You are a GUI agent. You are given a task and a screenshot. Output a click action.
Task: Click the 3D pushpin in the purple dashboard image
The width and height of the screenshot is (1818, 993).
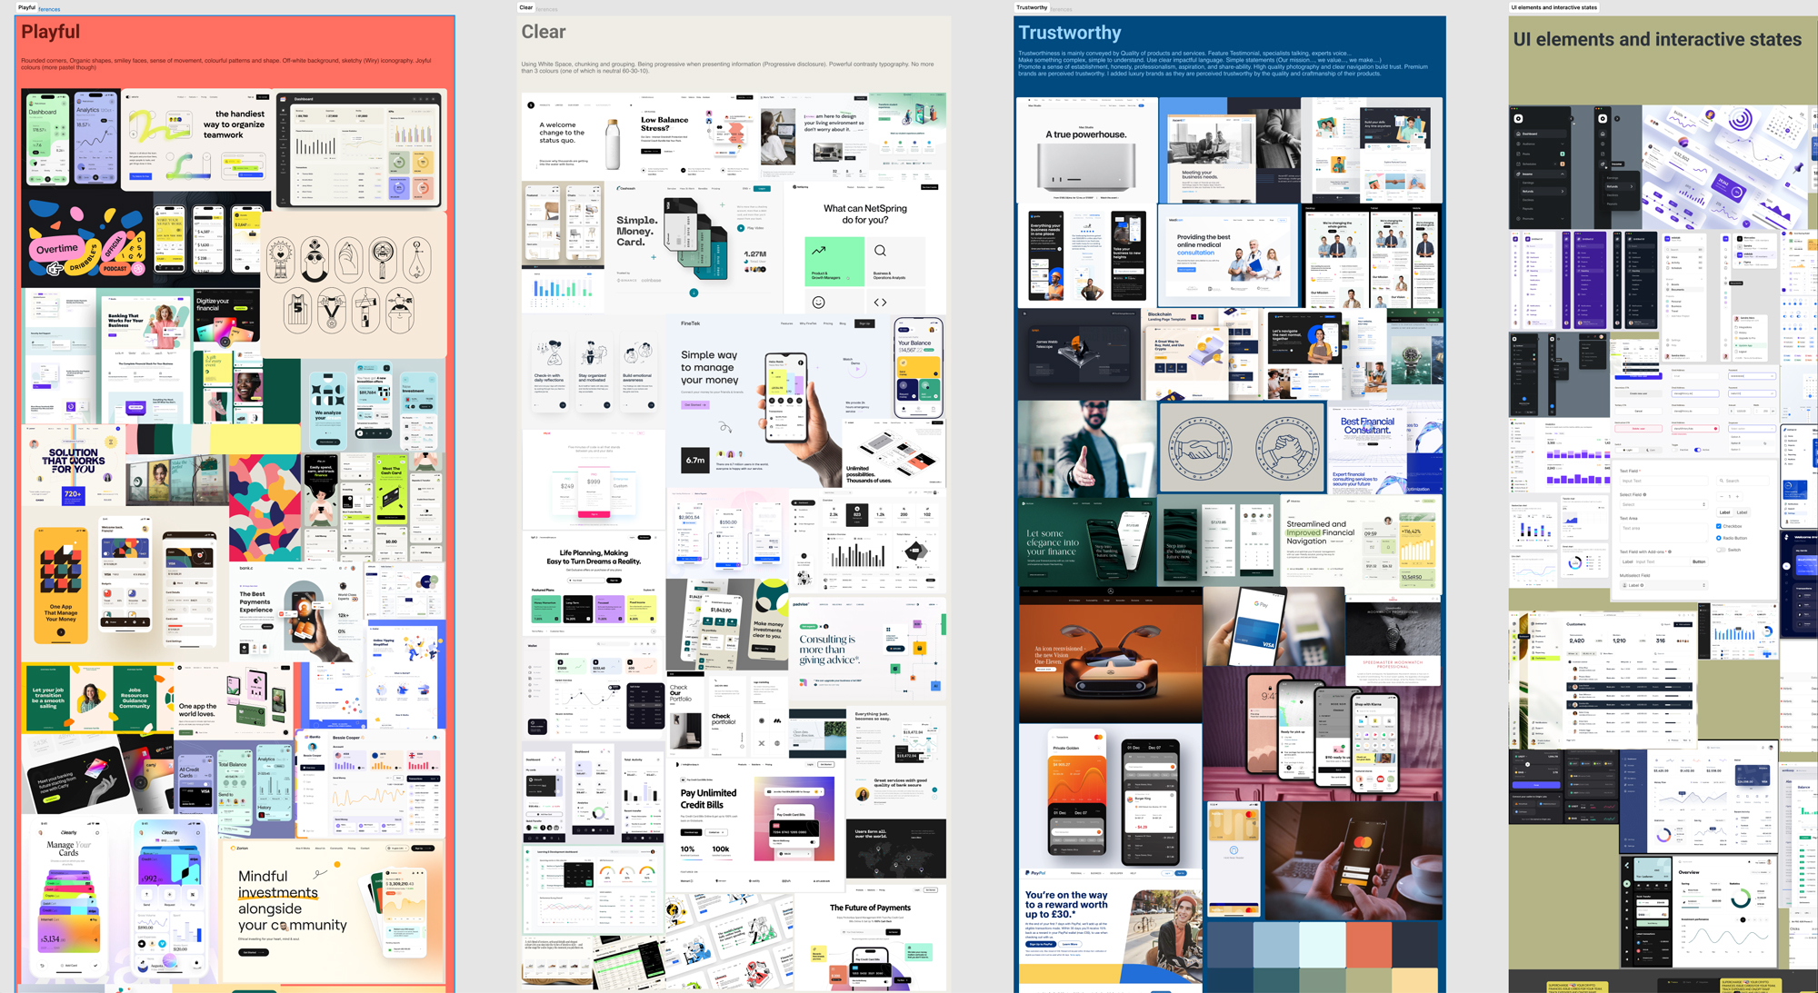(x=1798, y=168)
